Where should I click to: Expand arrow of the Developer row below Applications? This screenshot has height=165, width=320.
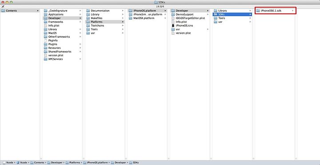tap(80, 18)
